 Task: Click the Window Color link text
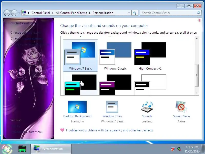click(x=112, y=116)
